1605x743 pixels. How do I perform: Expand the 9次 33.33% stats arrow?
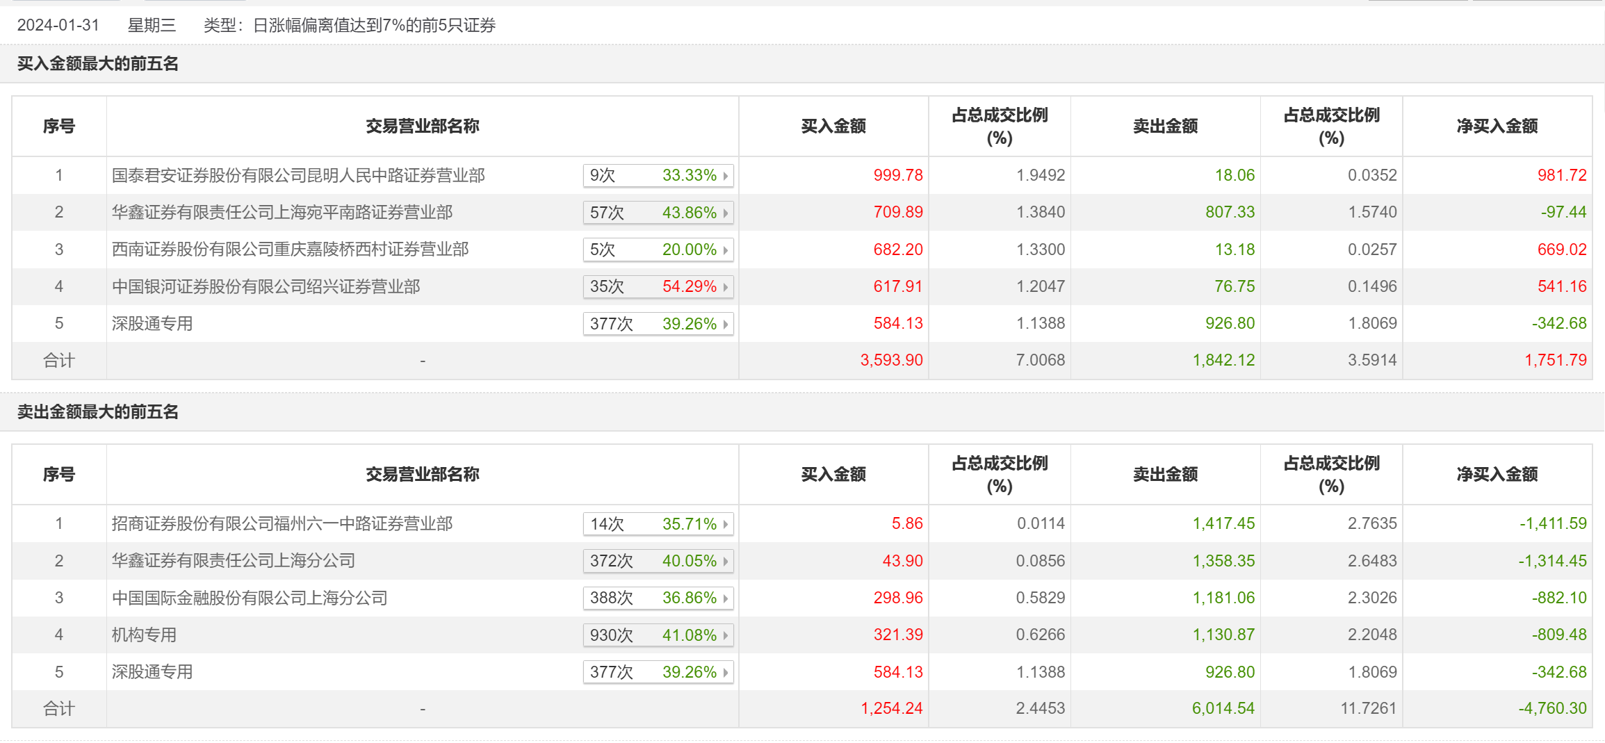point(725,176)
